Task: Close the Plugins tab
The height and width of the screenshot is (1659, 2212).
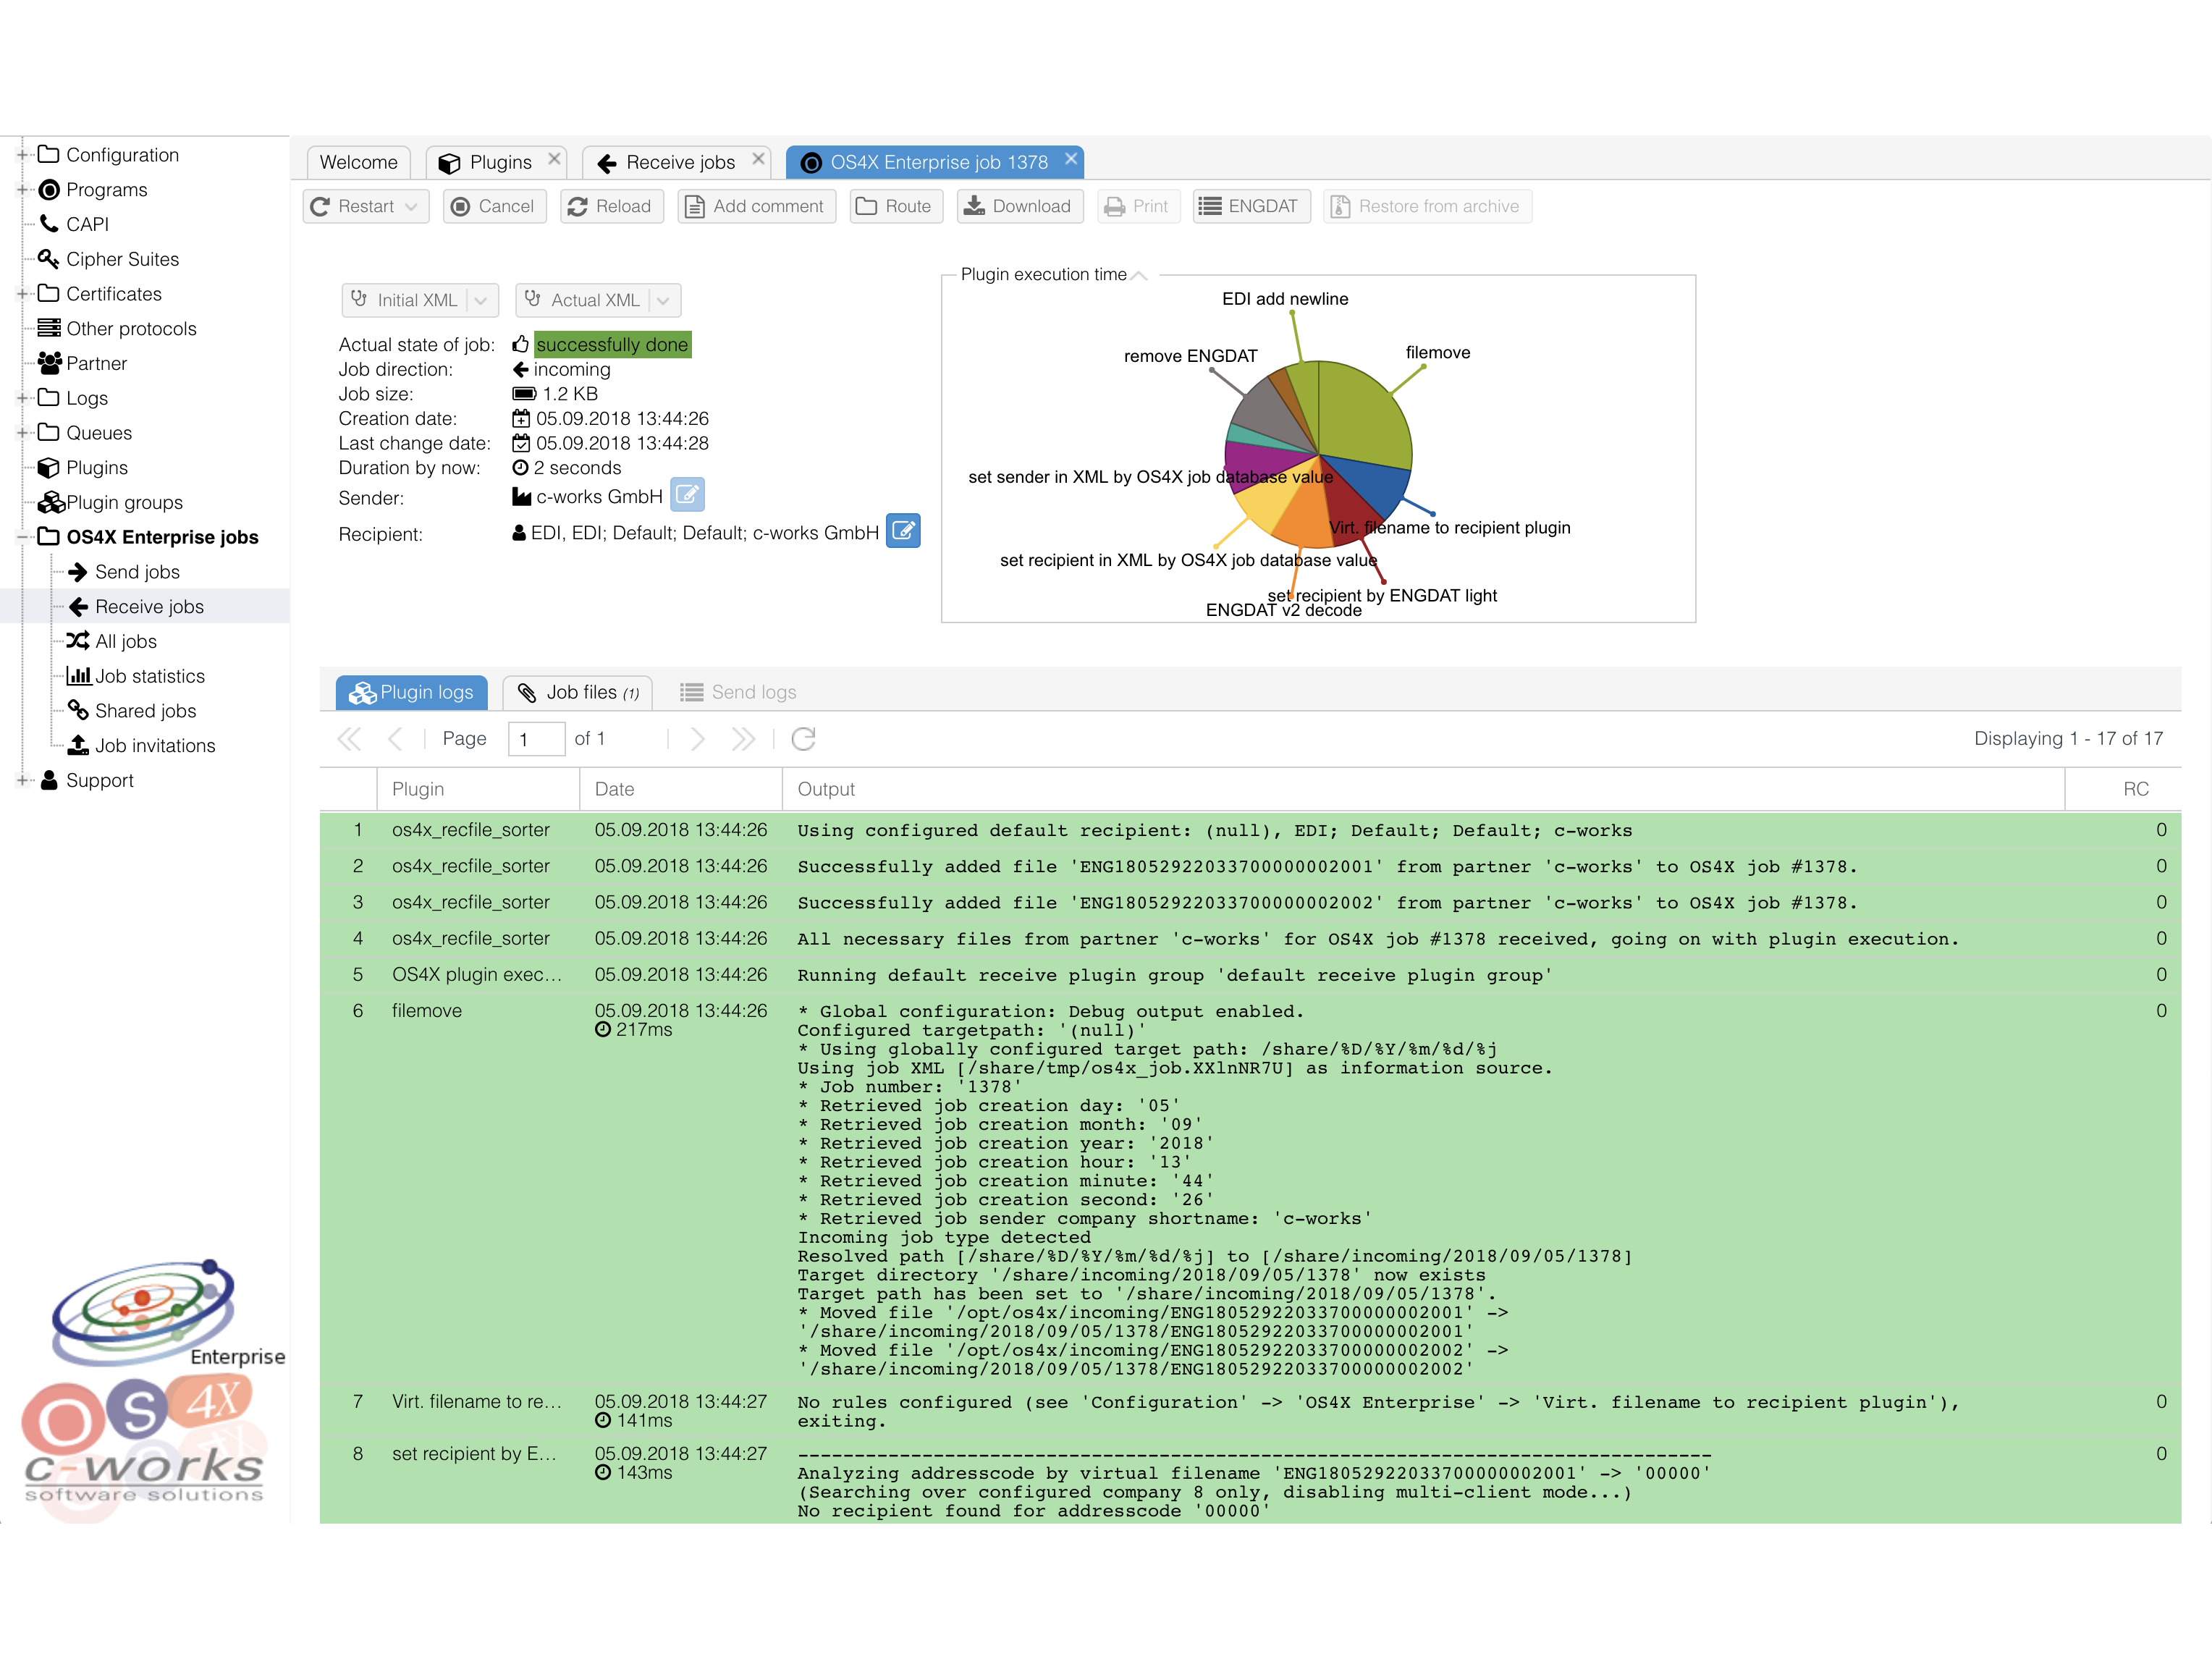Action: pos(554,159)
